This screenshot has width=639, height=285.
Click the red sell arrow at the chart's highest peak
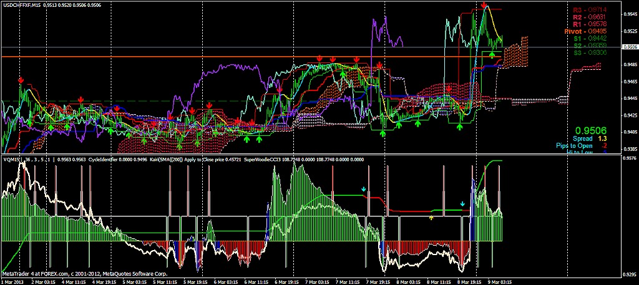485,5
